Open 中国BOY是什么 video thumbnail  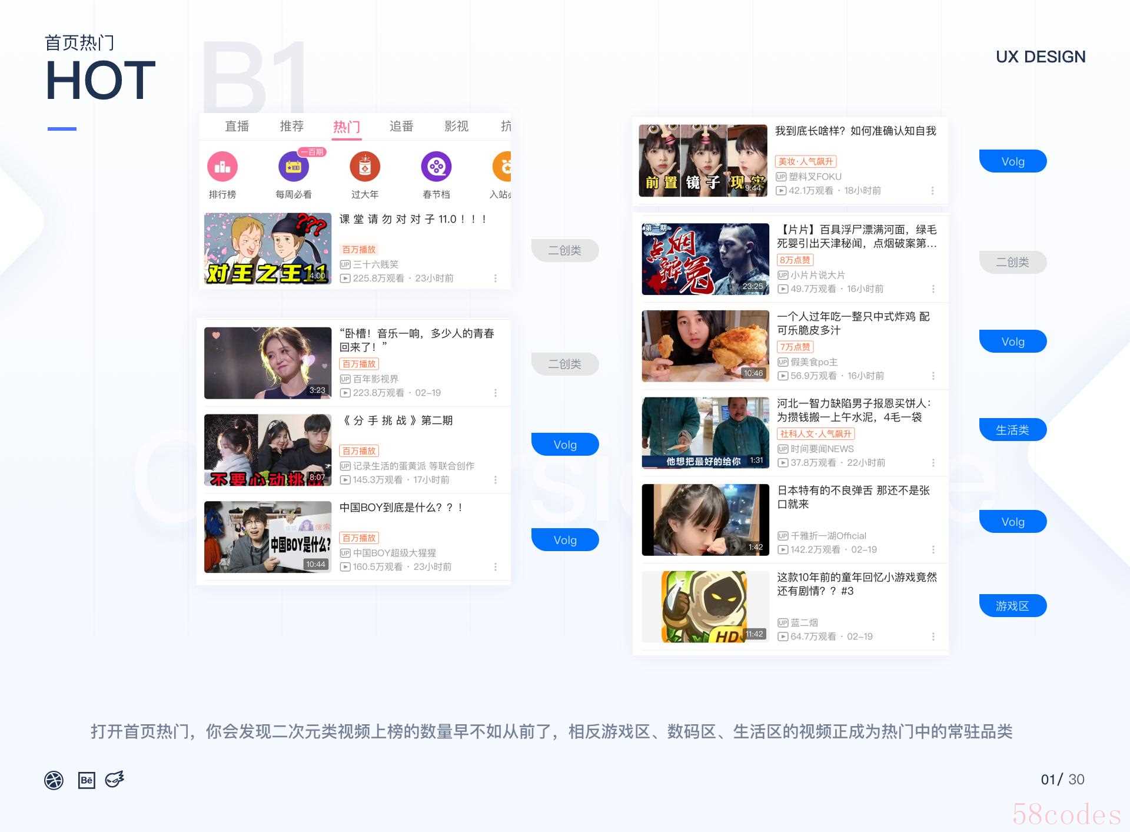click(268, 537)
